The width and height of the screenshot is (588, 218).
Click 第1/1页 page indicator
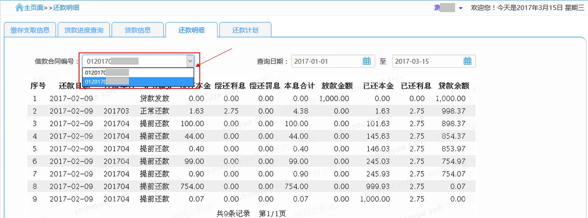[x=273, y=214]
